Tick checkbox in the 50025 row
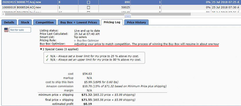The width and height of the screenshot is (241, 106). (88, 7)
